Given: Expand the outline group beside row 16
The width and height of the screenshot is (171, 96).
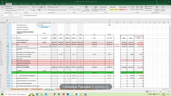Looking at the screenshot, I should click(x=2, y=61).
